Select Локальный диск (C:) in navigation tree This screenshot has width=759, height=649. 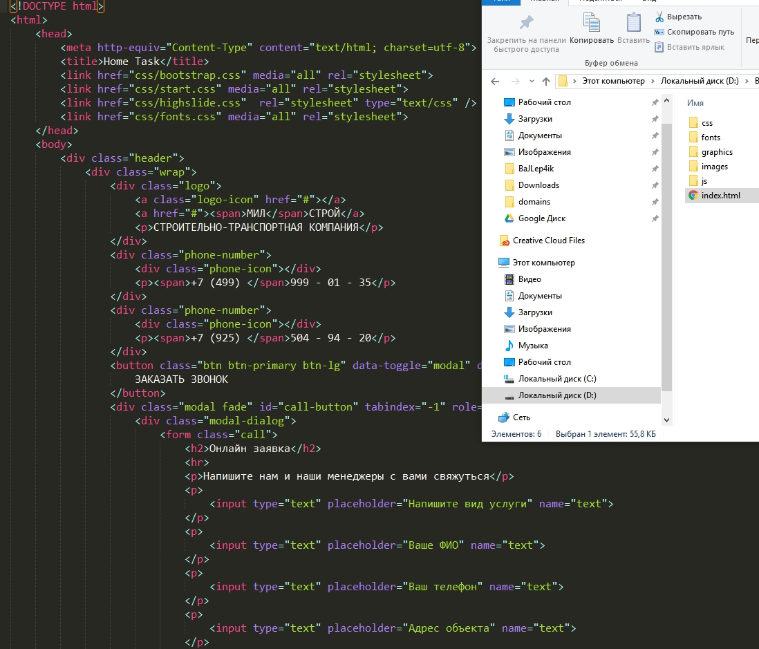[x=556, y=379]
